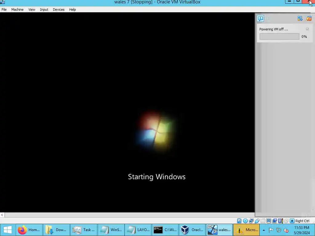Open the Devices menu
This screenshot has height=236, width=315.
point(58,10)
